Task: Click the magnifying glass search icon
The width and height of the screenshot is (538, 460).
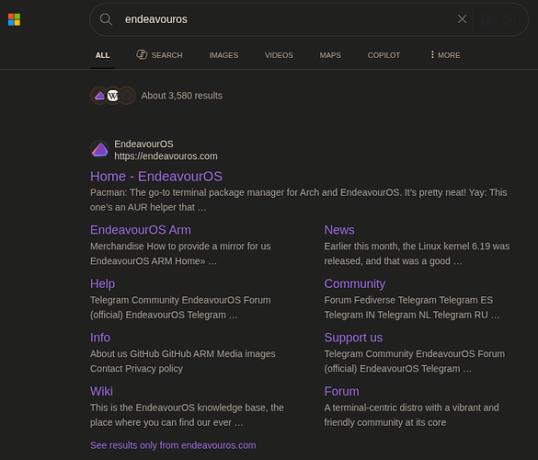Action: (x=106, y=19)
